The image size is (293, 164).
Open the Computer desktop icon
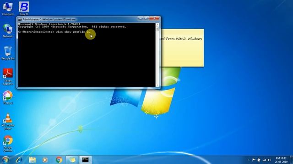pos(8,8)
